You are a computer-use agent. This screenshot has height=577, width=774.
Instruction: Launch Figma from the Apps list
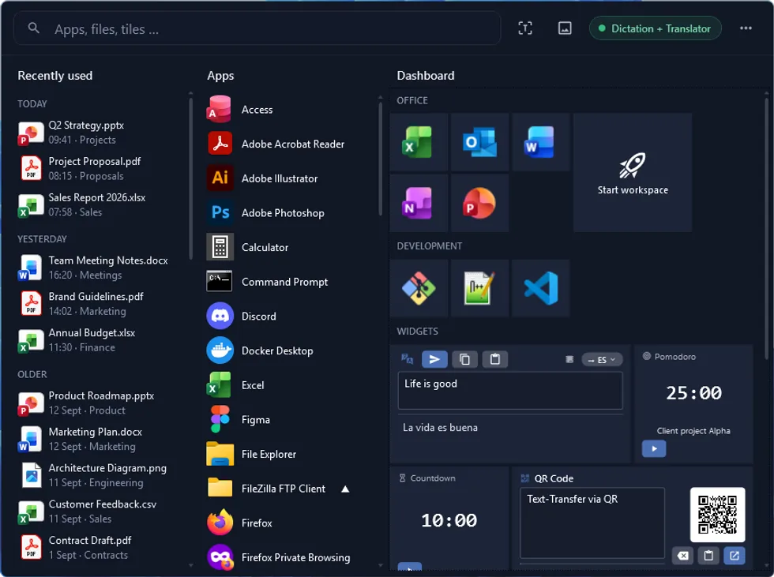click(291, 420)
